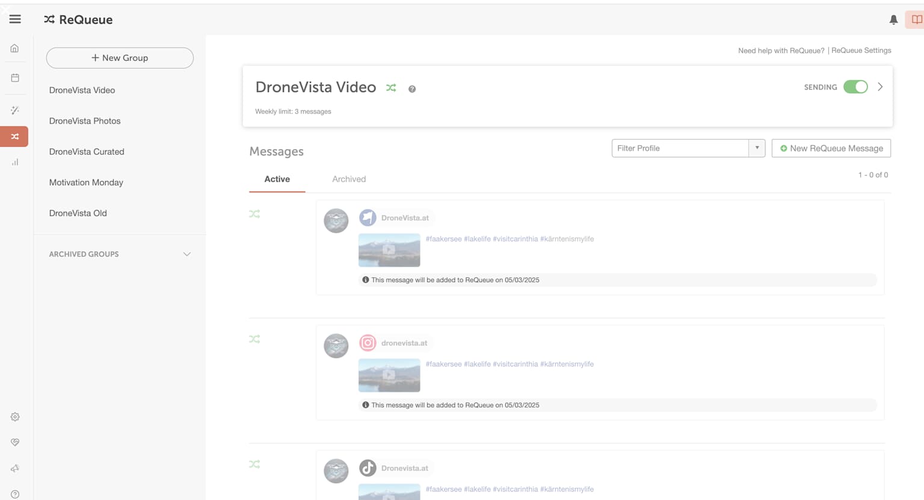
Task: Go to the Home sidebar icon
Action: (15, 48)
